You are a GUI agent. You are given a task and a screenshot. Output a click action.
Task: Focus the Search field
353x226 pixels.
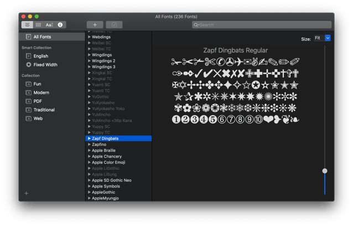point(262,25)
